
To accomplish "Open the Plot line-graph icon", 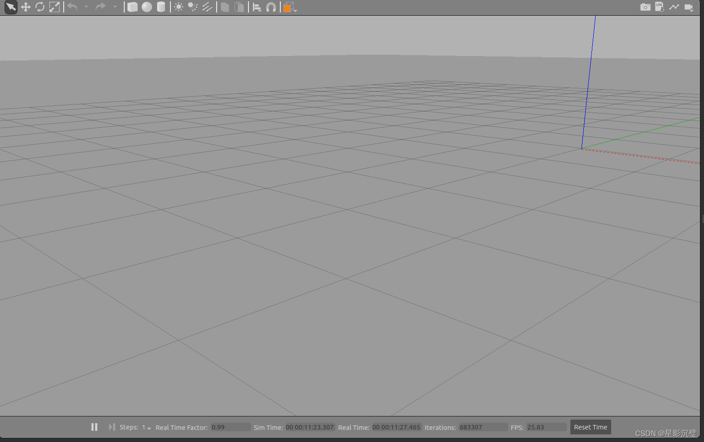I will (674, 7).
